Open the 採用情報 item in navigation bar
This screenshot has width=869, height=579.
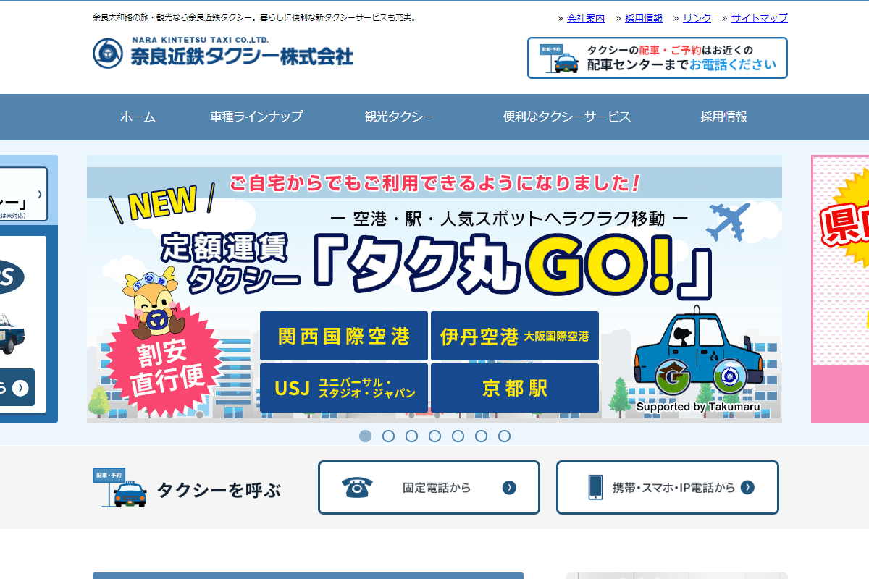point(723,117)
